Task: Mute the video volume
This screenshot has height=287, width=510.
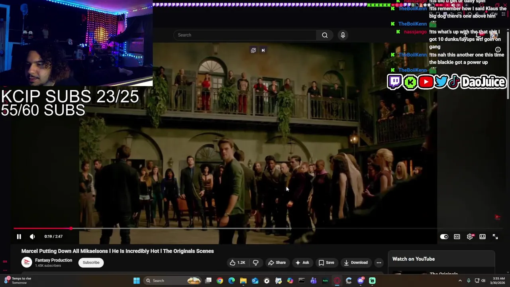Action: tap(32, 236)
